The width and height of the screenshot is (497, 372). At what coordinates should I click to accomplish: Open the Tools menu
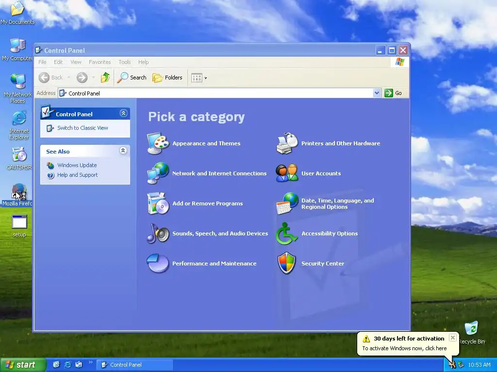(125, 62)
